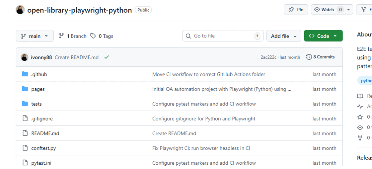
Task: Open the .github folder
Action: coord(39,74)
